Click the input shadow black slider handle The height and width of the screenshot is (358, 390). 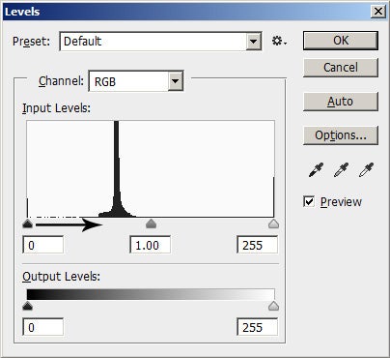coord(28,224)
